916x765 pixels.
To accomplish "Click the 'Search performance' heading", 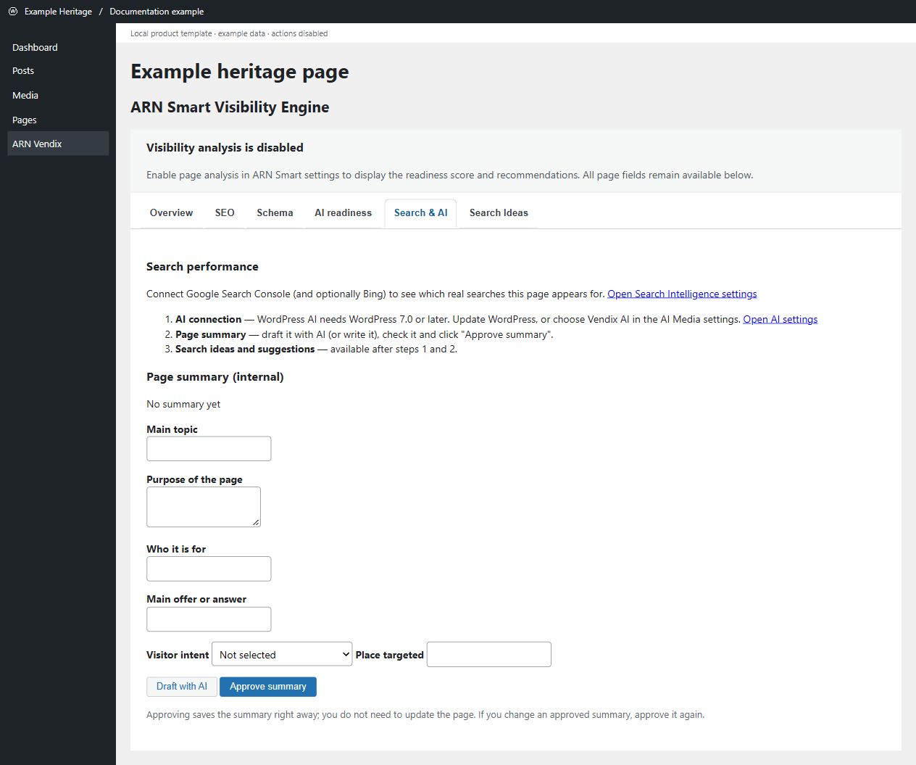I will [202, 266].
